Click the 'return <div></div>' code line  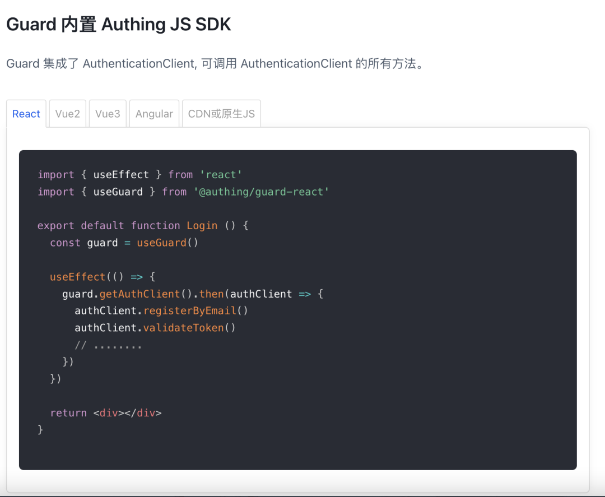pyautogui.click(x=106, y=413)
